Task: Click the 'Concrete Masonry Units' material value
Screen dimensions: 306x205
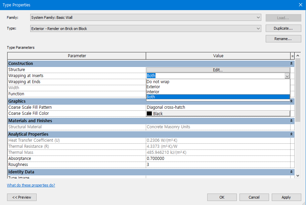Action: tap(168, 127)
